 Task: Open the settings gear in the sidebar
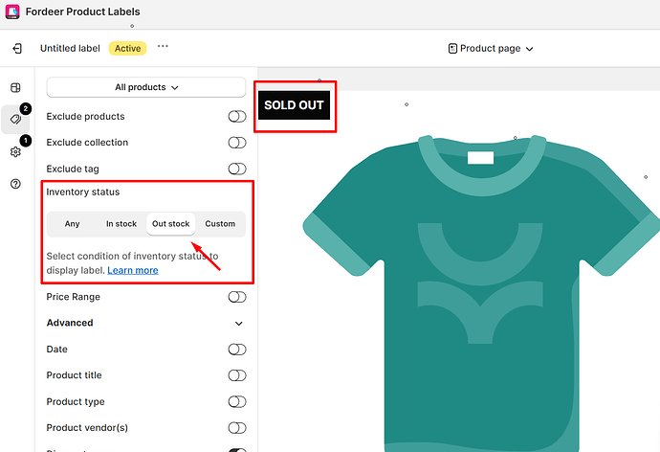coord(15,152)
